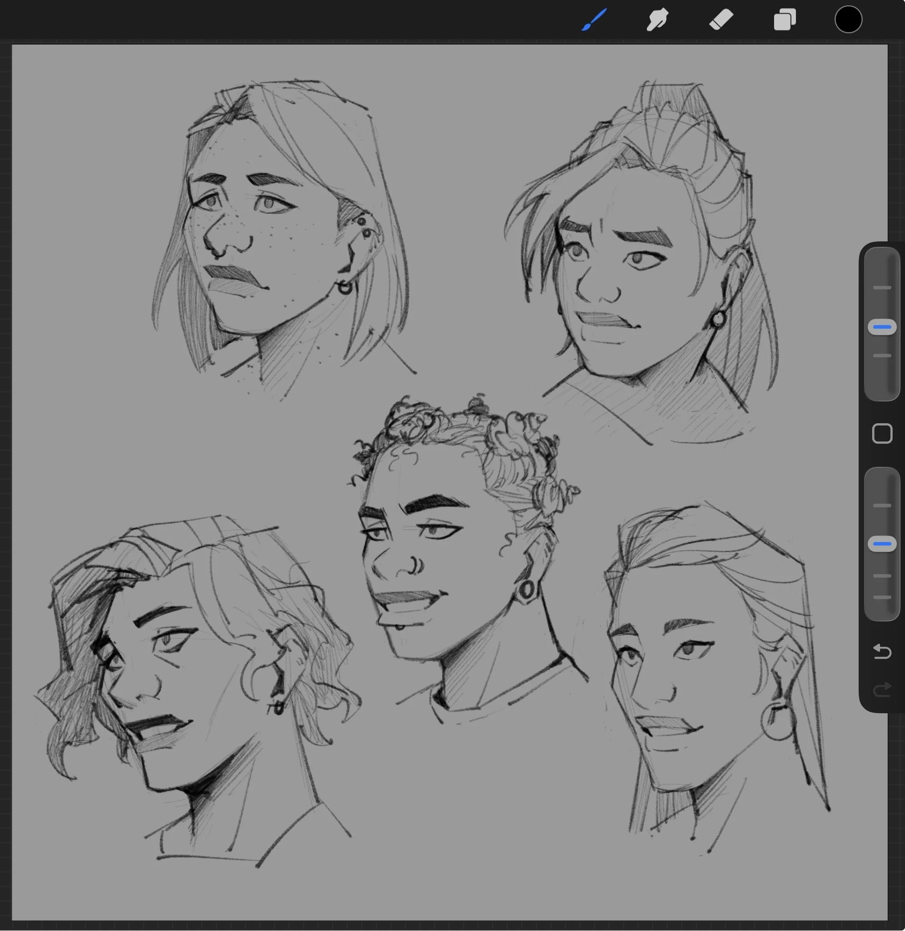Tap the greyed redo arrow in sidebar
The height and width of the screenshot is (931, 905).
(882, 690)
